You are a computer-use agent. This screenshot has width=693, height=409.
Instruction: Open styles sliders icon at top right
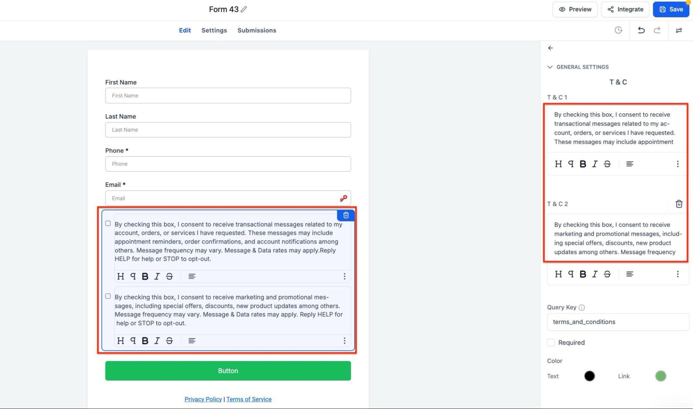click(x=679, y=31)
